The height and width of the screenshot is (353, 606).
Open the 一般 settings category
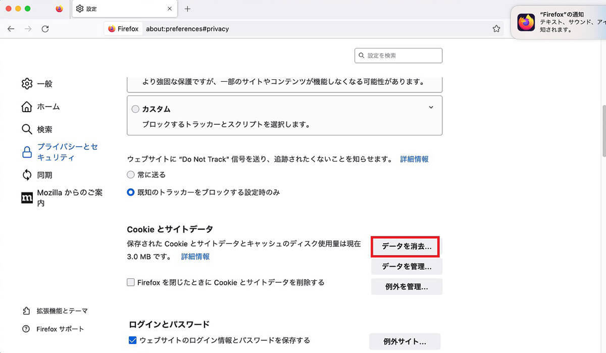click(37, 84)
